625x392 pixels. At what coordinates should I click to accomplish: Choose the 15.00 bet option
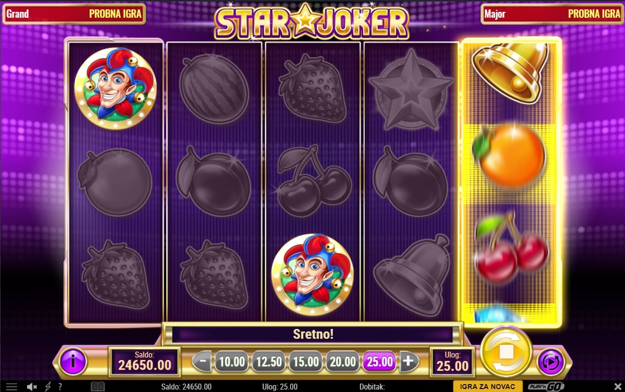click(x=306, y=362)
